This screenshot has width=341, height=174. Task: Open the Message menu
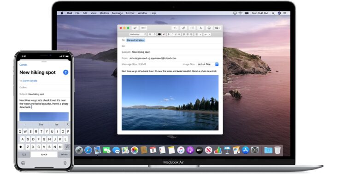click(118, 13)
